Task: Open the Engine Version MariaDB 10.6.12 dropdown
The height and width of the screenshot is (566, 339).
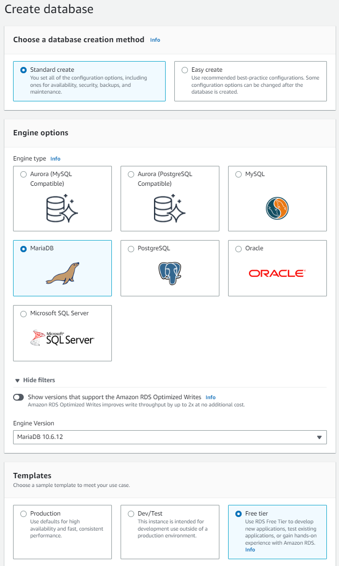Action: point(169,437)
